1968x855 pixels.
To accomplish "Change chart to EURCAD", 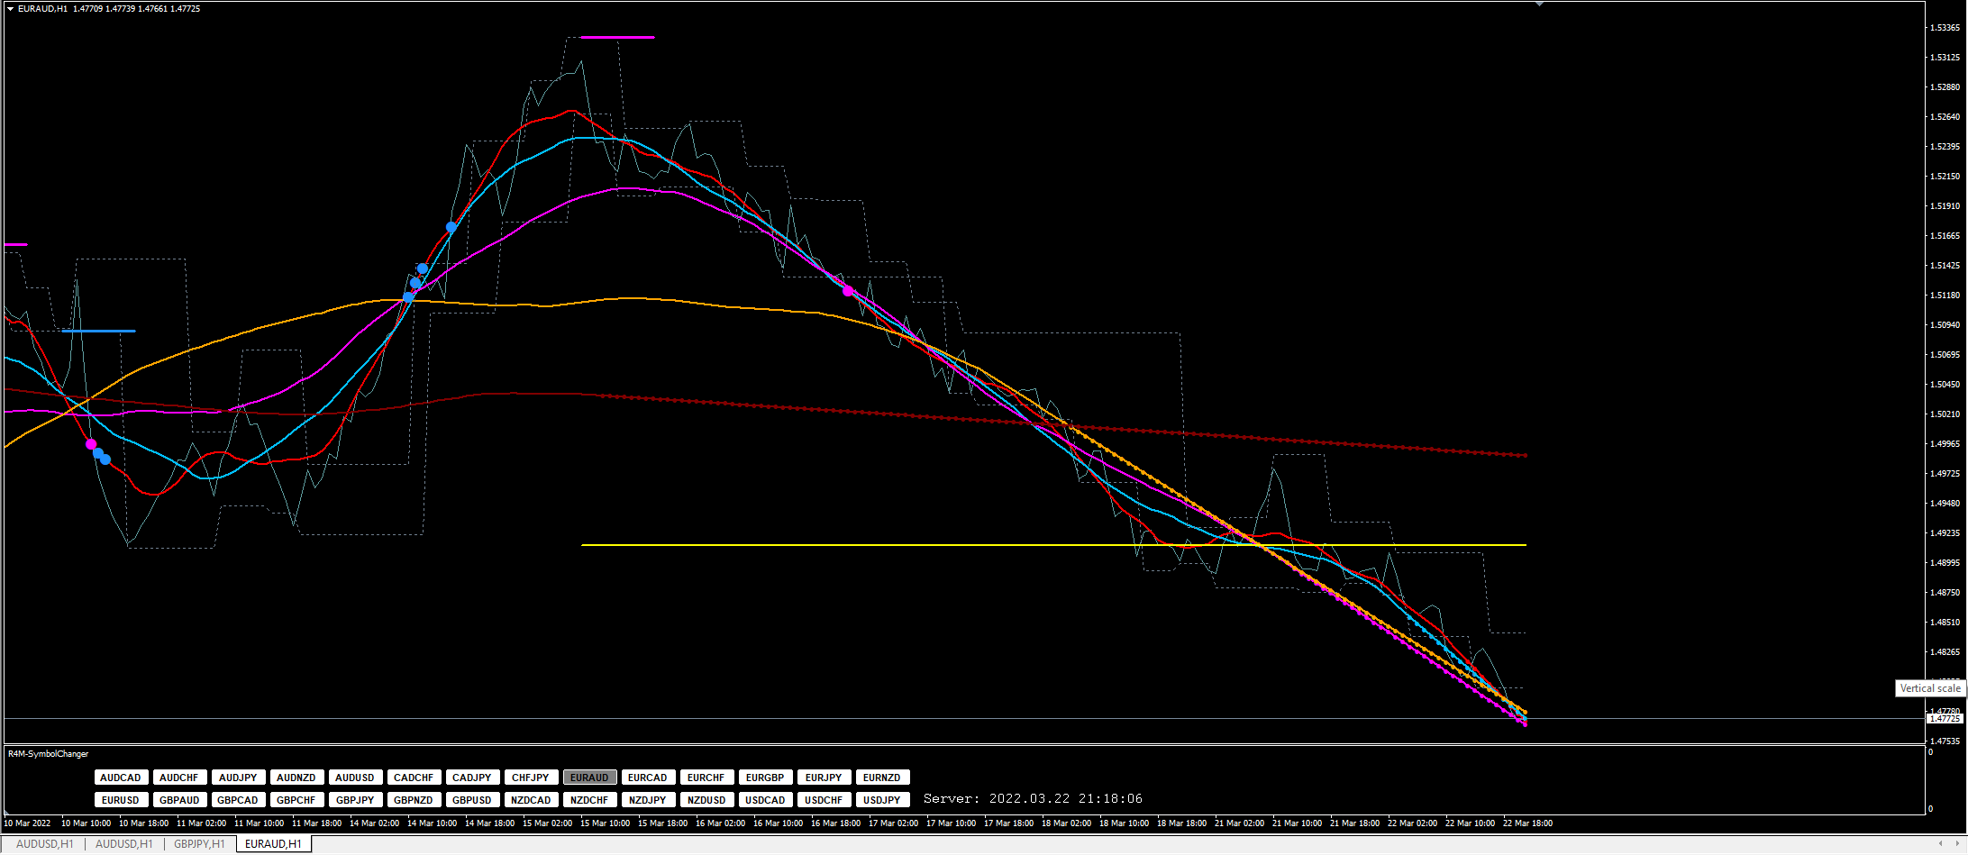I will pos(648,778).
